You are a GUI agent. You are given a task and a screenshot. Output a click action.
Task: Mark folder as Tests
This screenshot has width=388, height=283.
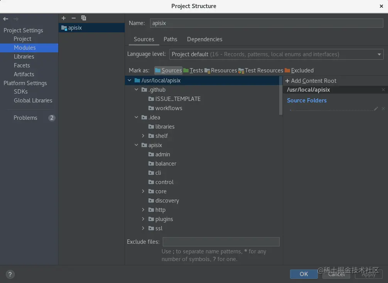pyautogui.click(x=193, y=70)
